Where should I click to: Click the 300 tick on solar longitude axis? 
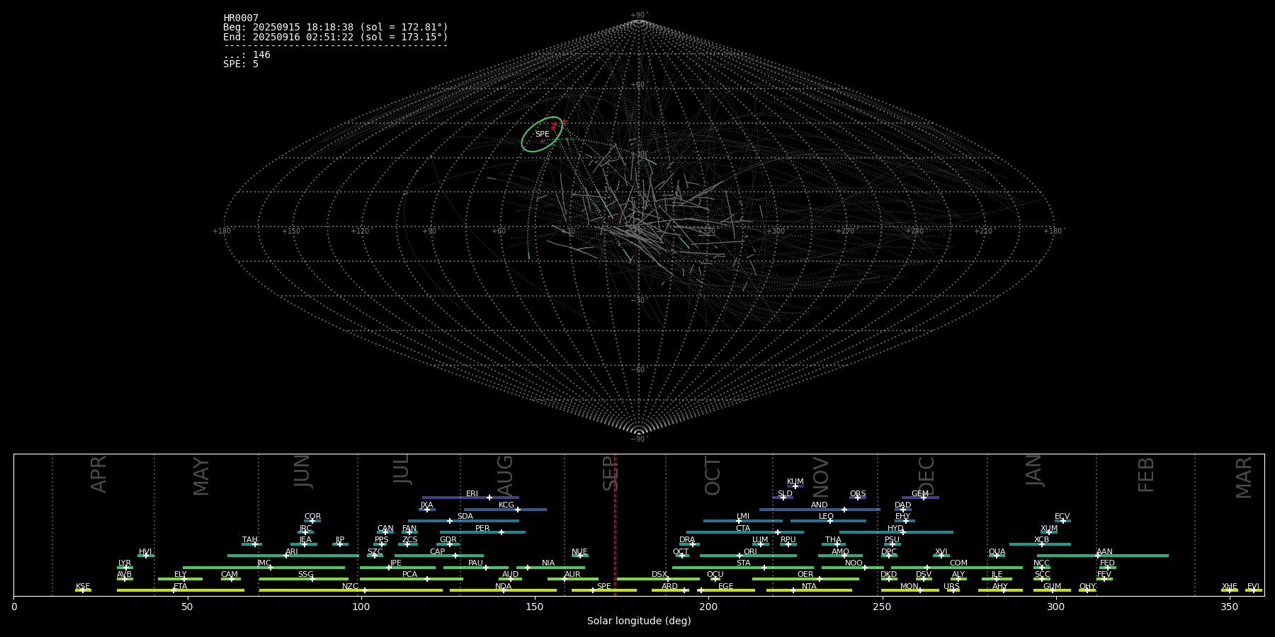(1056, 607)
